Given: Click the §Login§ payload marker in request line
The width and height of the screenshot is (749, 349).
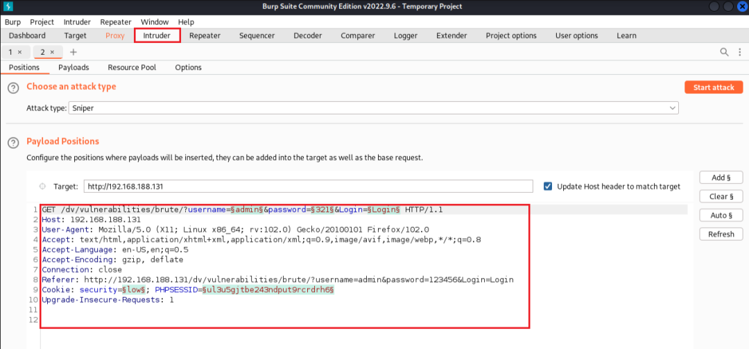Looking at the screenshot, I should (x=384, y=210).
